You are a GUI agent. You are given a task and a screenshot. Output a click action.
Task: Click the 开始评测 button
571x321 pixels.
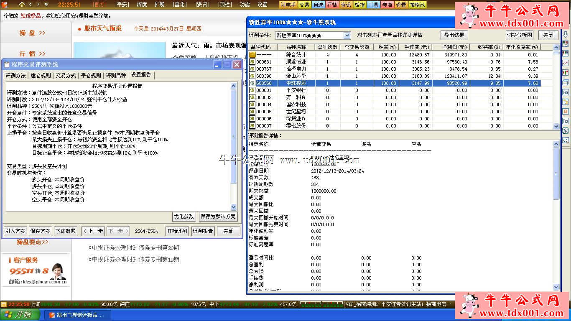click(177, 231)
